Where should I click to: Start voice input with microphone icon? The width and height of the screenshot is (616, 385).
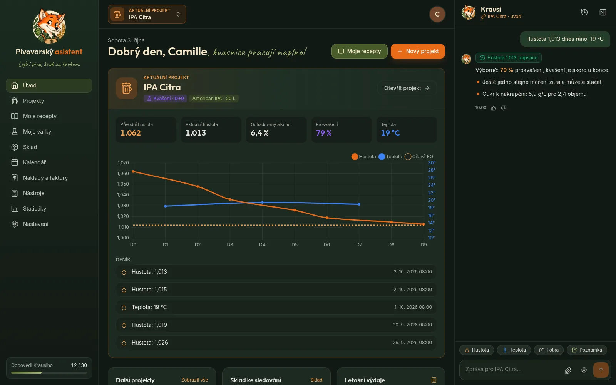pos(584,370)
